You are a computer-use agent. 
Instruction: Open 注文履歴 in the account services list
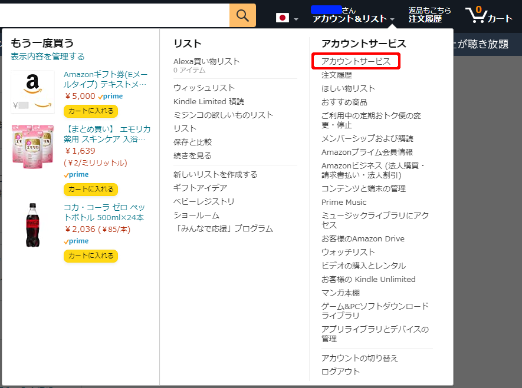click(337, 75)
